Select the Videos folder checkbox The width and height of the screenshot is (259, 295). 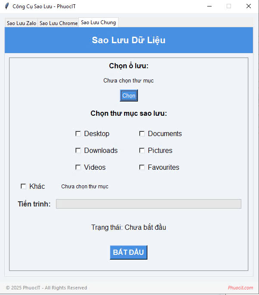[x=78, y=168]
